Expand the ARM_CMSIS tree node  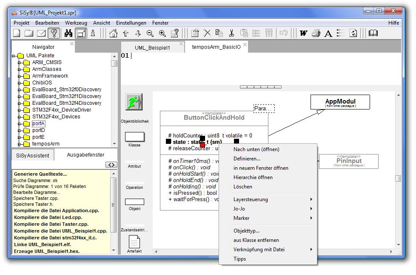(20, 62)
